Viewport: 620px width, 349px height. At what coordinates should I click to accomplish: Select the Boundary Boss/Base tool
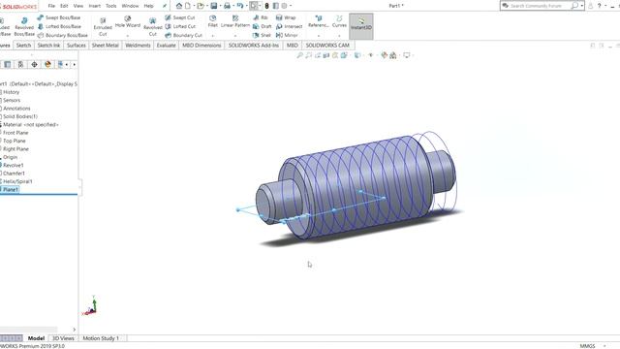point(62,35)
